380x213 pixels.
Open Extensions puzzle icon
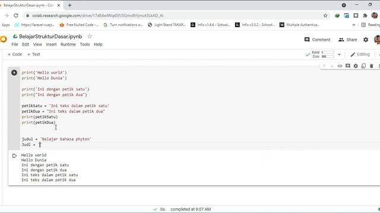point(365,15)
